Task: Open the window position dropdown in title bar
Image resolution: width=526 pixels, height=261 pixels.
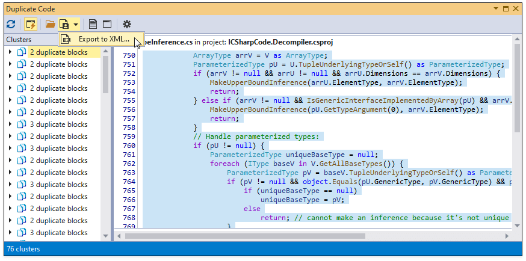Action: [496, 9]
